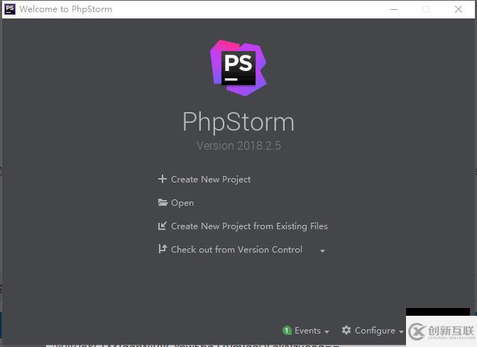The width and height of the screenshot is (477, 347).
Task: Minimize the Welcome to PhpStorm window
Action: pyautogui.click(x=394, y=9)
